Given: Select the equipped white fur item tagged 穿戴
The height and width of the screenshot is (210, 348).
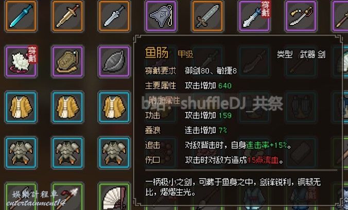Looking at the screenshot, I should click(21, 61).
